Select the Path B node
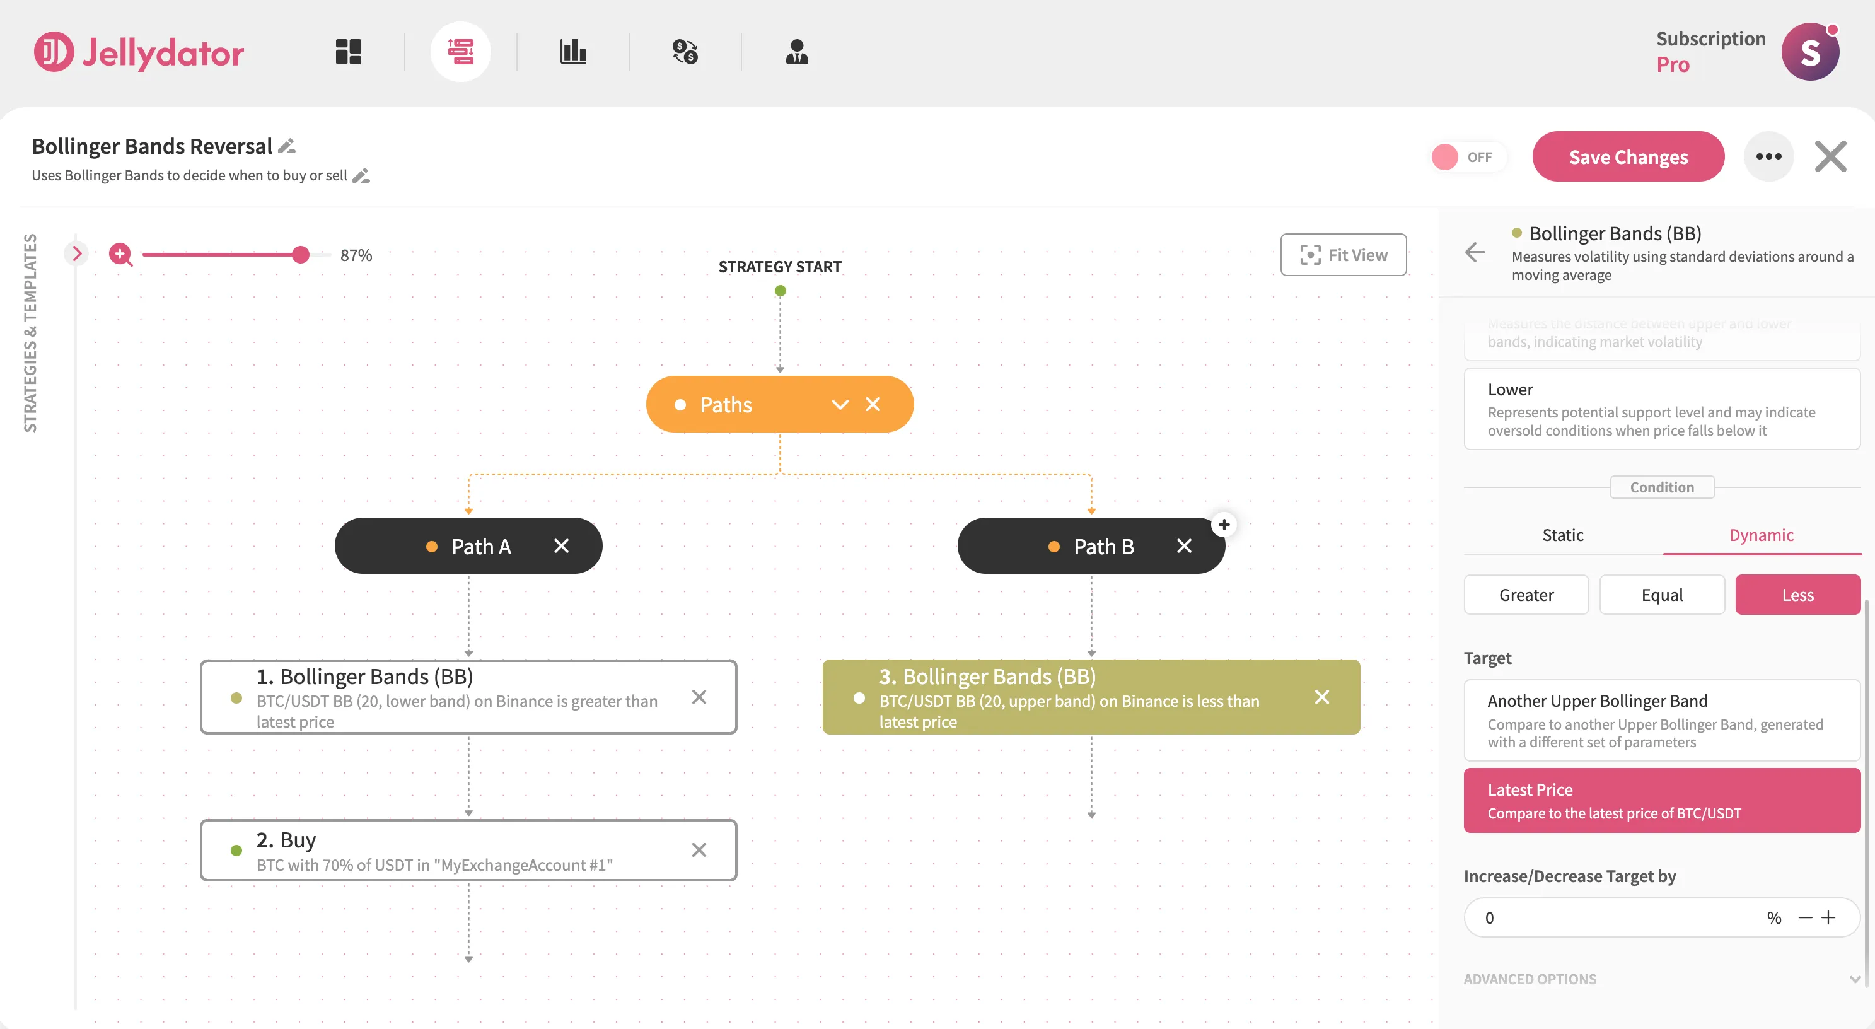The width and height of the screenshot is (1875, 1029). point(1091,546)
